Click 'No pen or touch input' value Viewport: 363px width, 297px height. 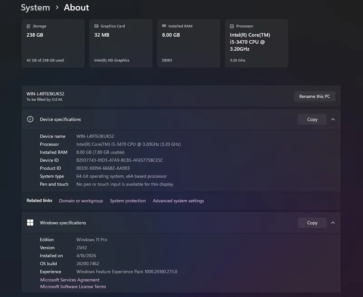(125, 184)
